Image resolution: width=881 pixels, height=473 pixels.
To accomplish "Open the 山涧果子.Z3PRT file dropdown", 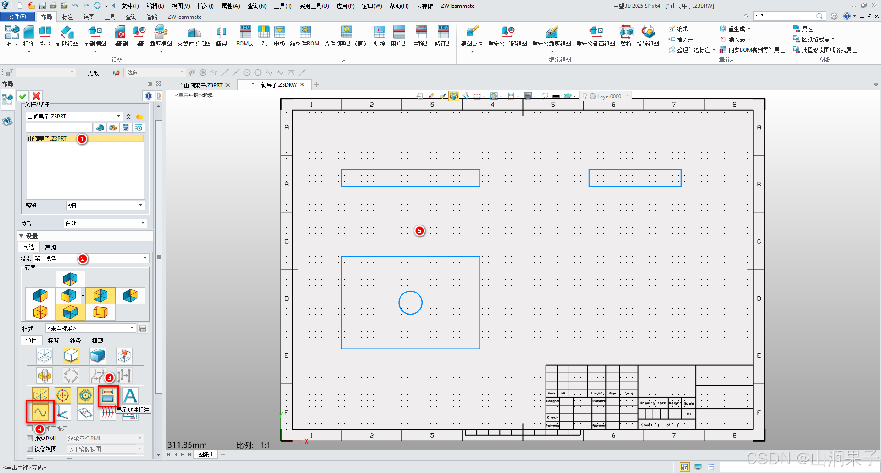I will tap(74, 117).
